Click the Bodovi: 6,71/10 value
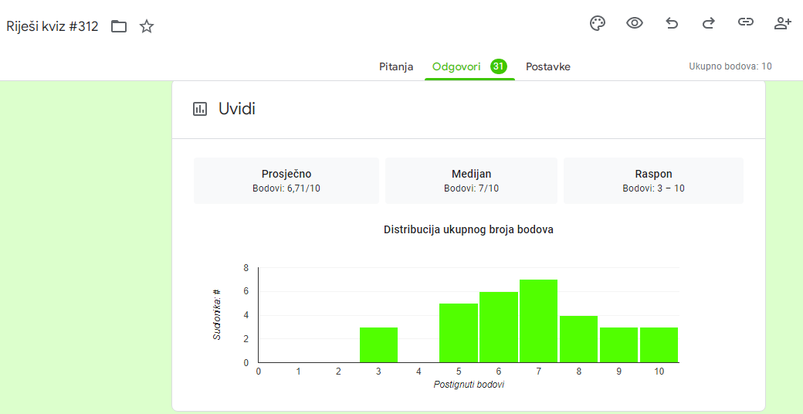This screenshot has height=414, width=803. [x=286, y=188]
